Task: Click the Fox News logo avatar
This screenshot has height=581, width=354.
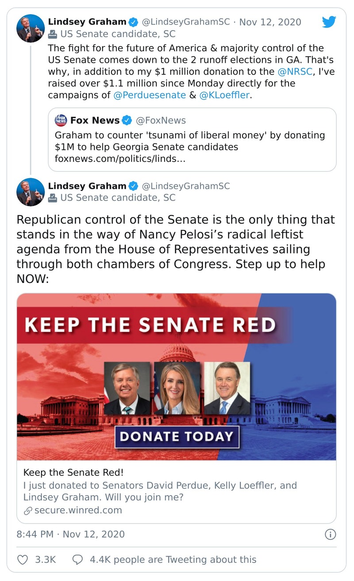Action: tap(61, 121)
